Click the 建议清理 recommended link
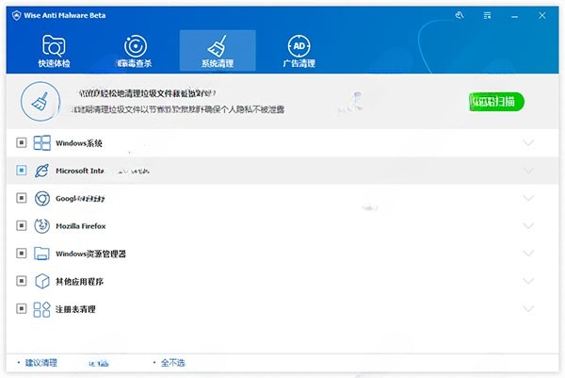Viewport: 565px width, 378px height. 41,363
